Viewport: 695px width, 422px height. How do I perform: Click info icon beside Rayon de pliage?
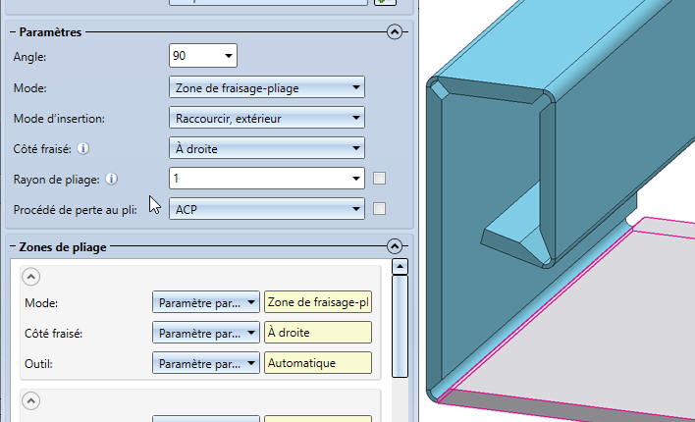tap(112, 179)
